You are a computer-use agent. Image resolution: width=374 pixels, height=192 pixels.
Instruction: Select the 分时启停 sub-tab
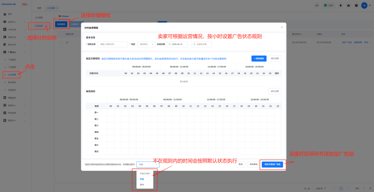[39, 26]
